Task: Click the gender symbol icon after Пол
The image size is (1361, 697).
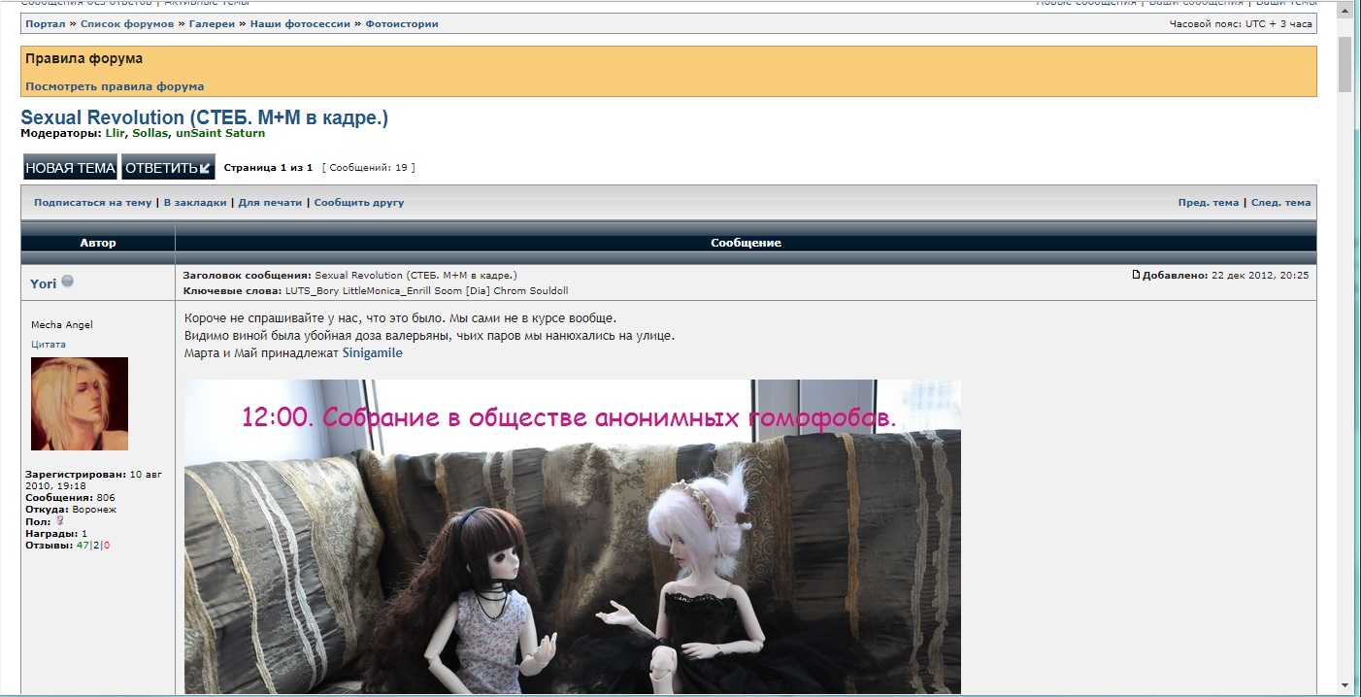Action: [58, 521]
